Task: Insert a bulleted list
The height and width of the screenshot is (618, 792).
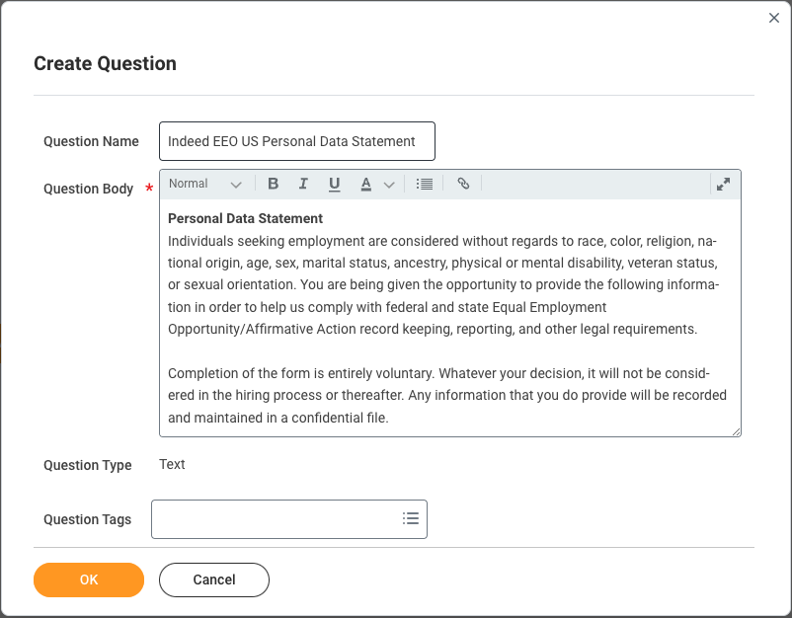Action: point(425,184)
